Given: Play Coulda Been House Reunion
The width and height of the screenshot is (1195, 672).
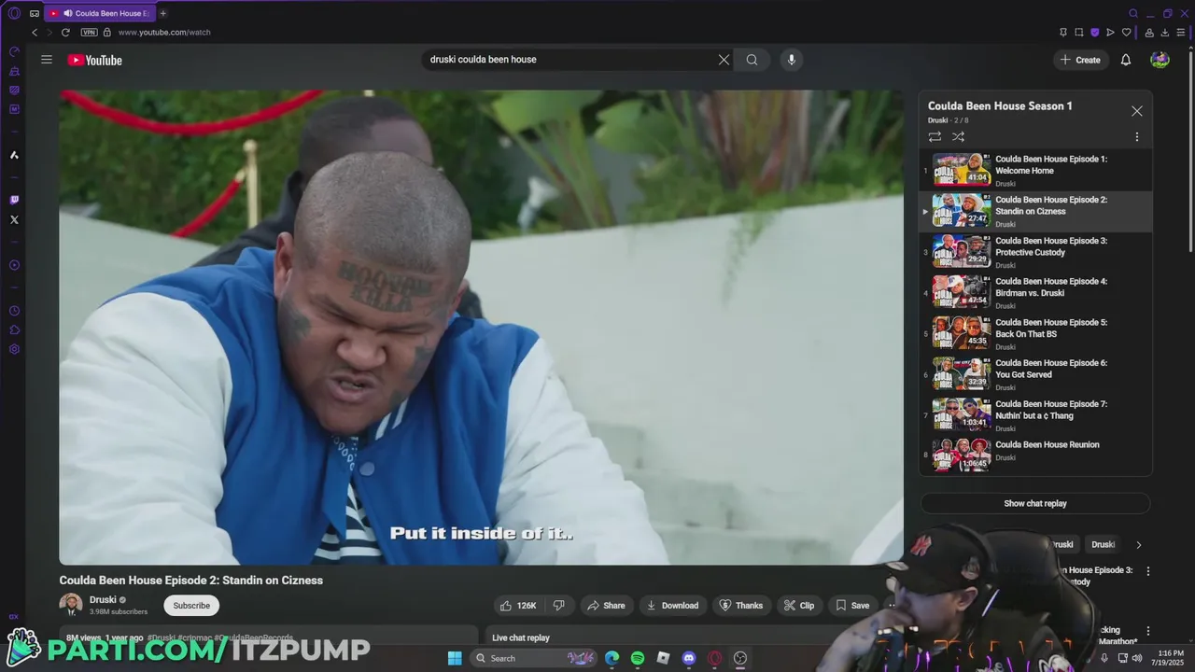Looking at the screenshot, I should (1035, 455).
